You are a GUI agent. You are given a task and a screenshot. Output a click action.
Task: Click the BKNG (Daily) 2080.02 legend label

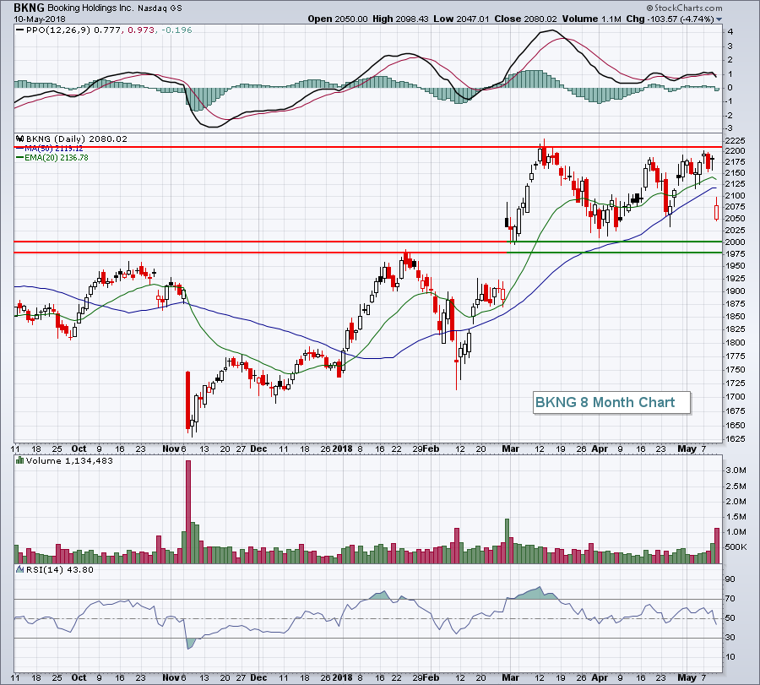point(77,139)
